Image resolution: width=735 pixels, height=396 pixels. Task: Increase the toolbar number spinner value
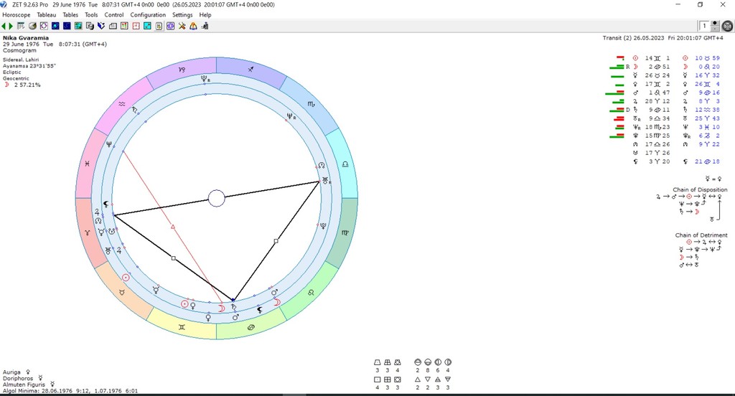click(x=715, y=24)
